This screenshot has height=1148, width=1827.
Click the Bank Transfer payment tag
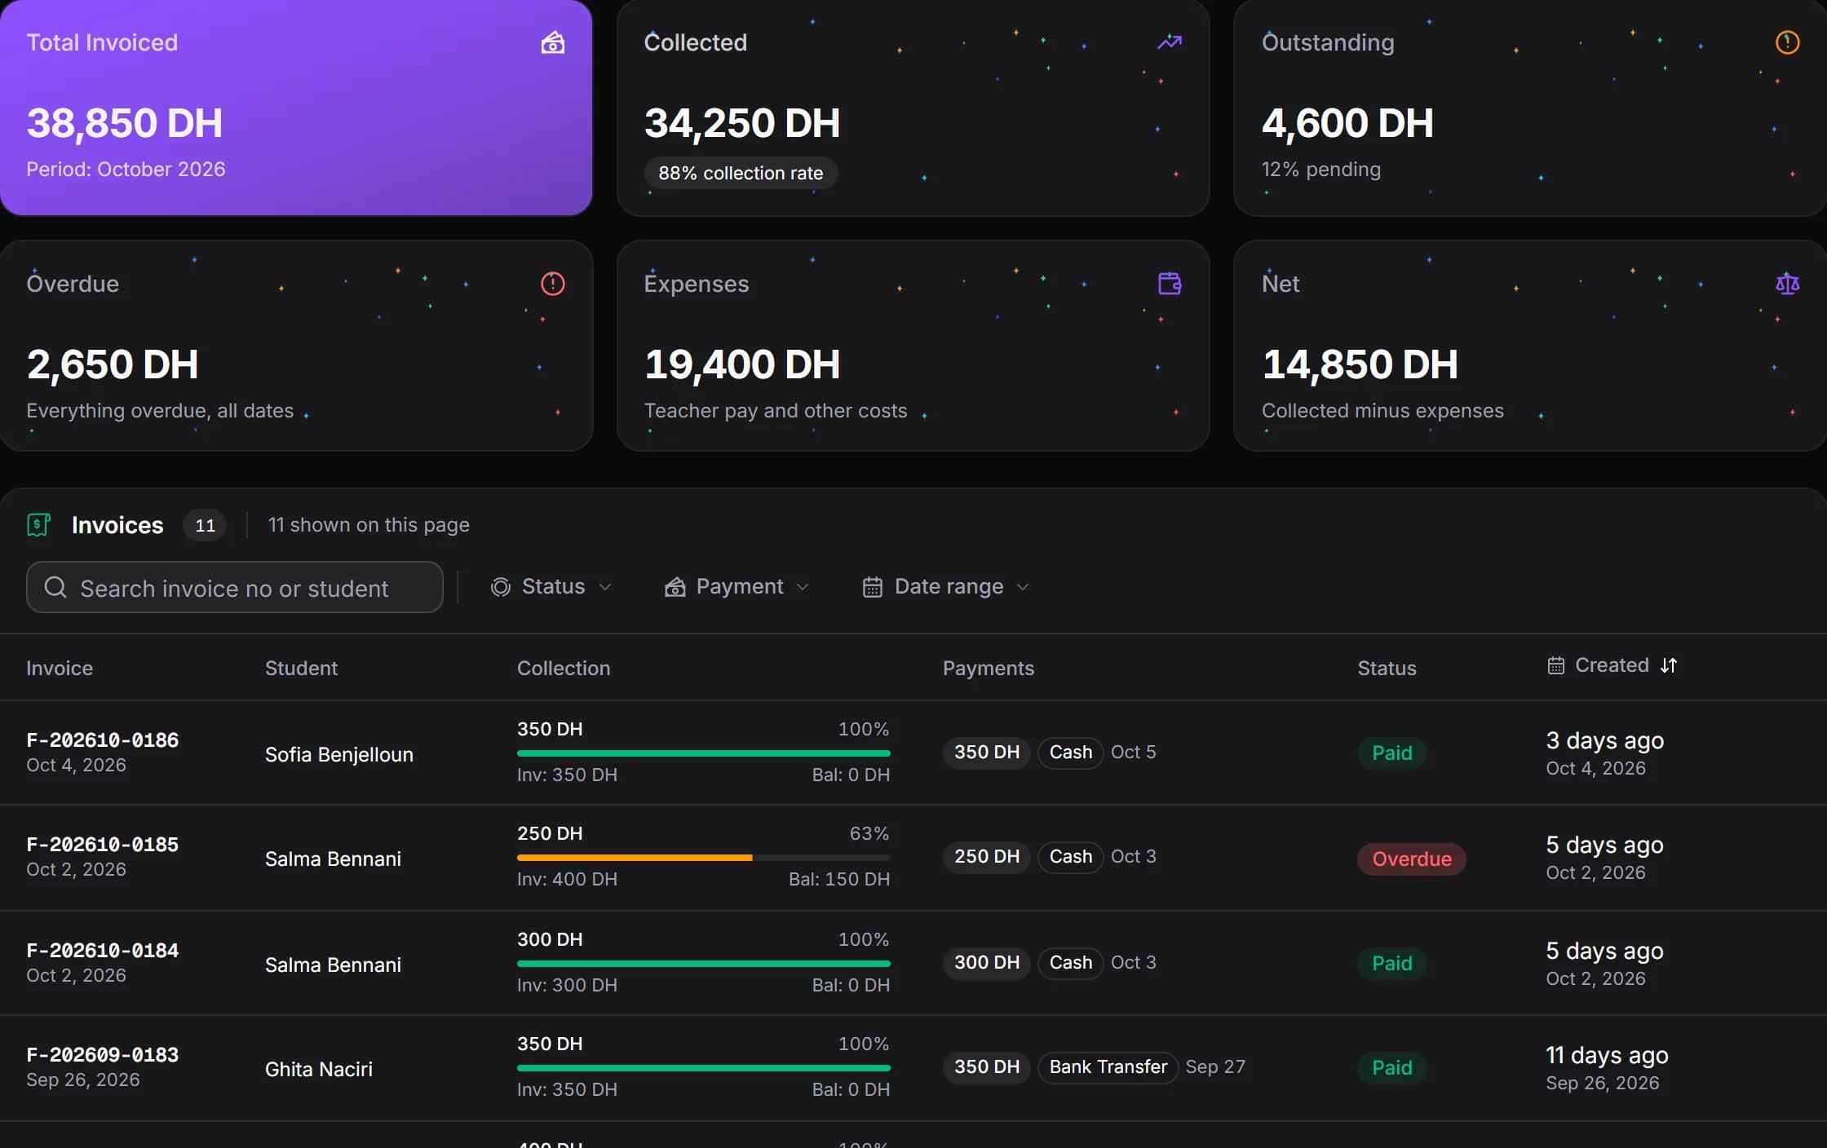coord(1108,1066)
